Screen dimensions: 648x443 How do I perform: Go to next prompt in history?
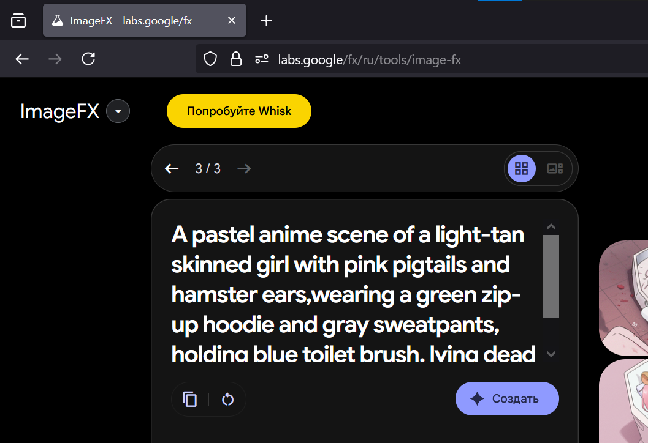(244, 169)
